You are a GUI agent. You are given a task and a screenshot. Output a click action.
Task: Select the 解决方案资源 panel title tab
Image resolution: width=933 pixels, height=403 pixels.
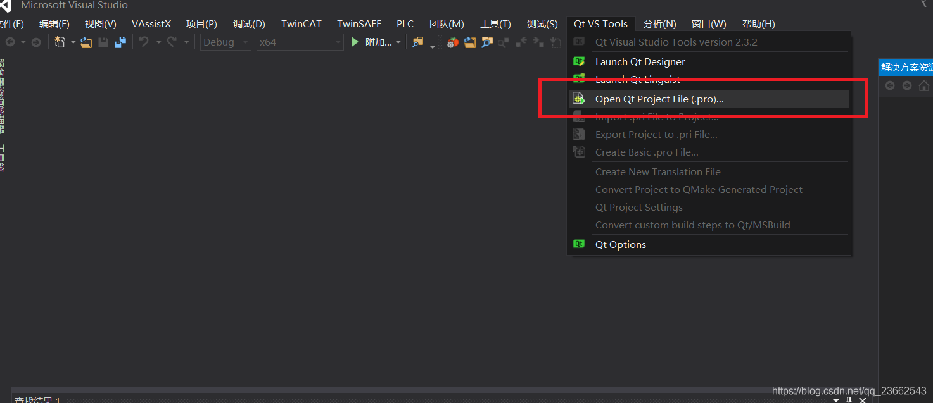[906, 68]
